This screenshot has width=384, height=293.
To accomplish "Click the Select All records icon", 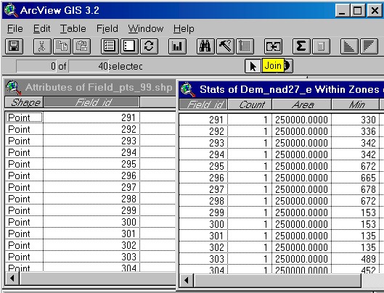I will pyautogui.click(x=110, y=46).
